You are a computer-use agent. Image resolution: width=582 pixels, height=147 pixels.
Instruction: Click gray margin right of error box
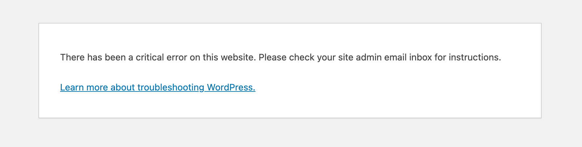click(x=562, y=70)
